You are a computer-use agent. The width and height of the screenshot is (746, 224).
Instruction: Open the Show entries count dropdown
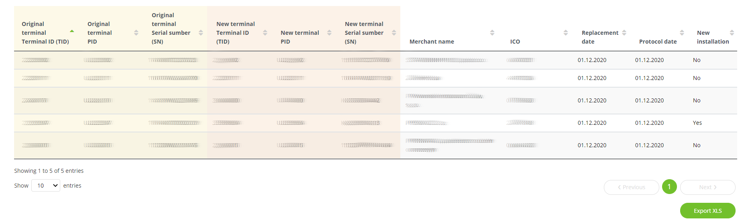(x=46, y=186)
